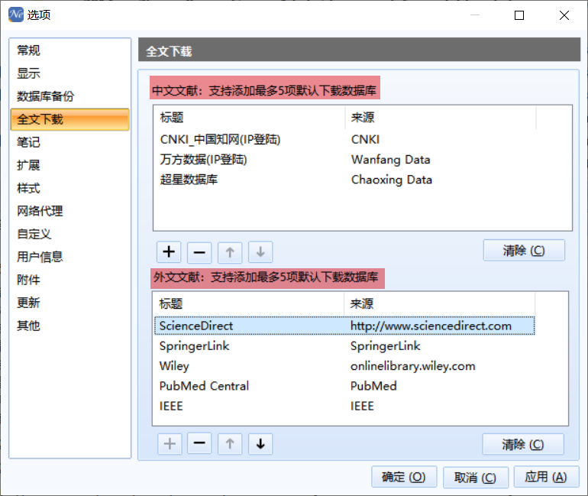Move ScienceDirect entry down the list
The image size is (588, 496).
pos(260,444)
